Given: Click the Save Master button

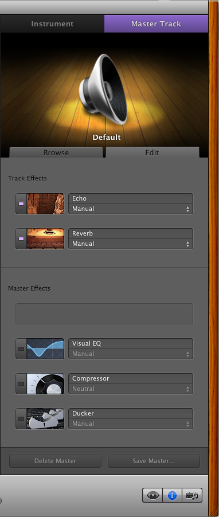Looking at the screenshot, I should pyautogui.click(x=154, y=461).
